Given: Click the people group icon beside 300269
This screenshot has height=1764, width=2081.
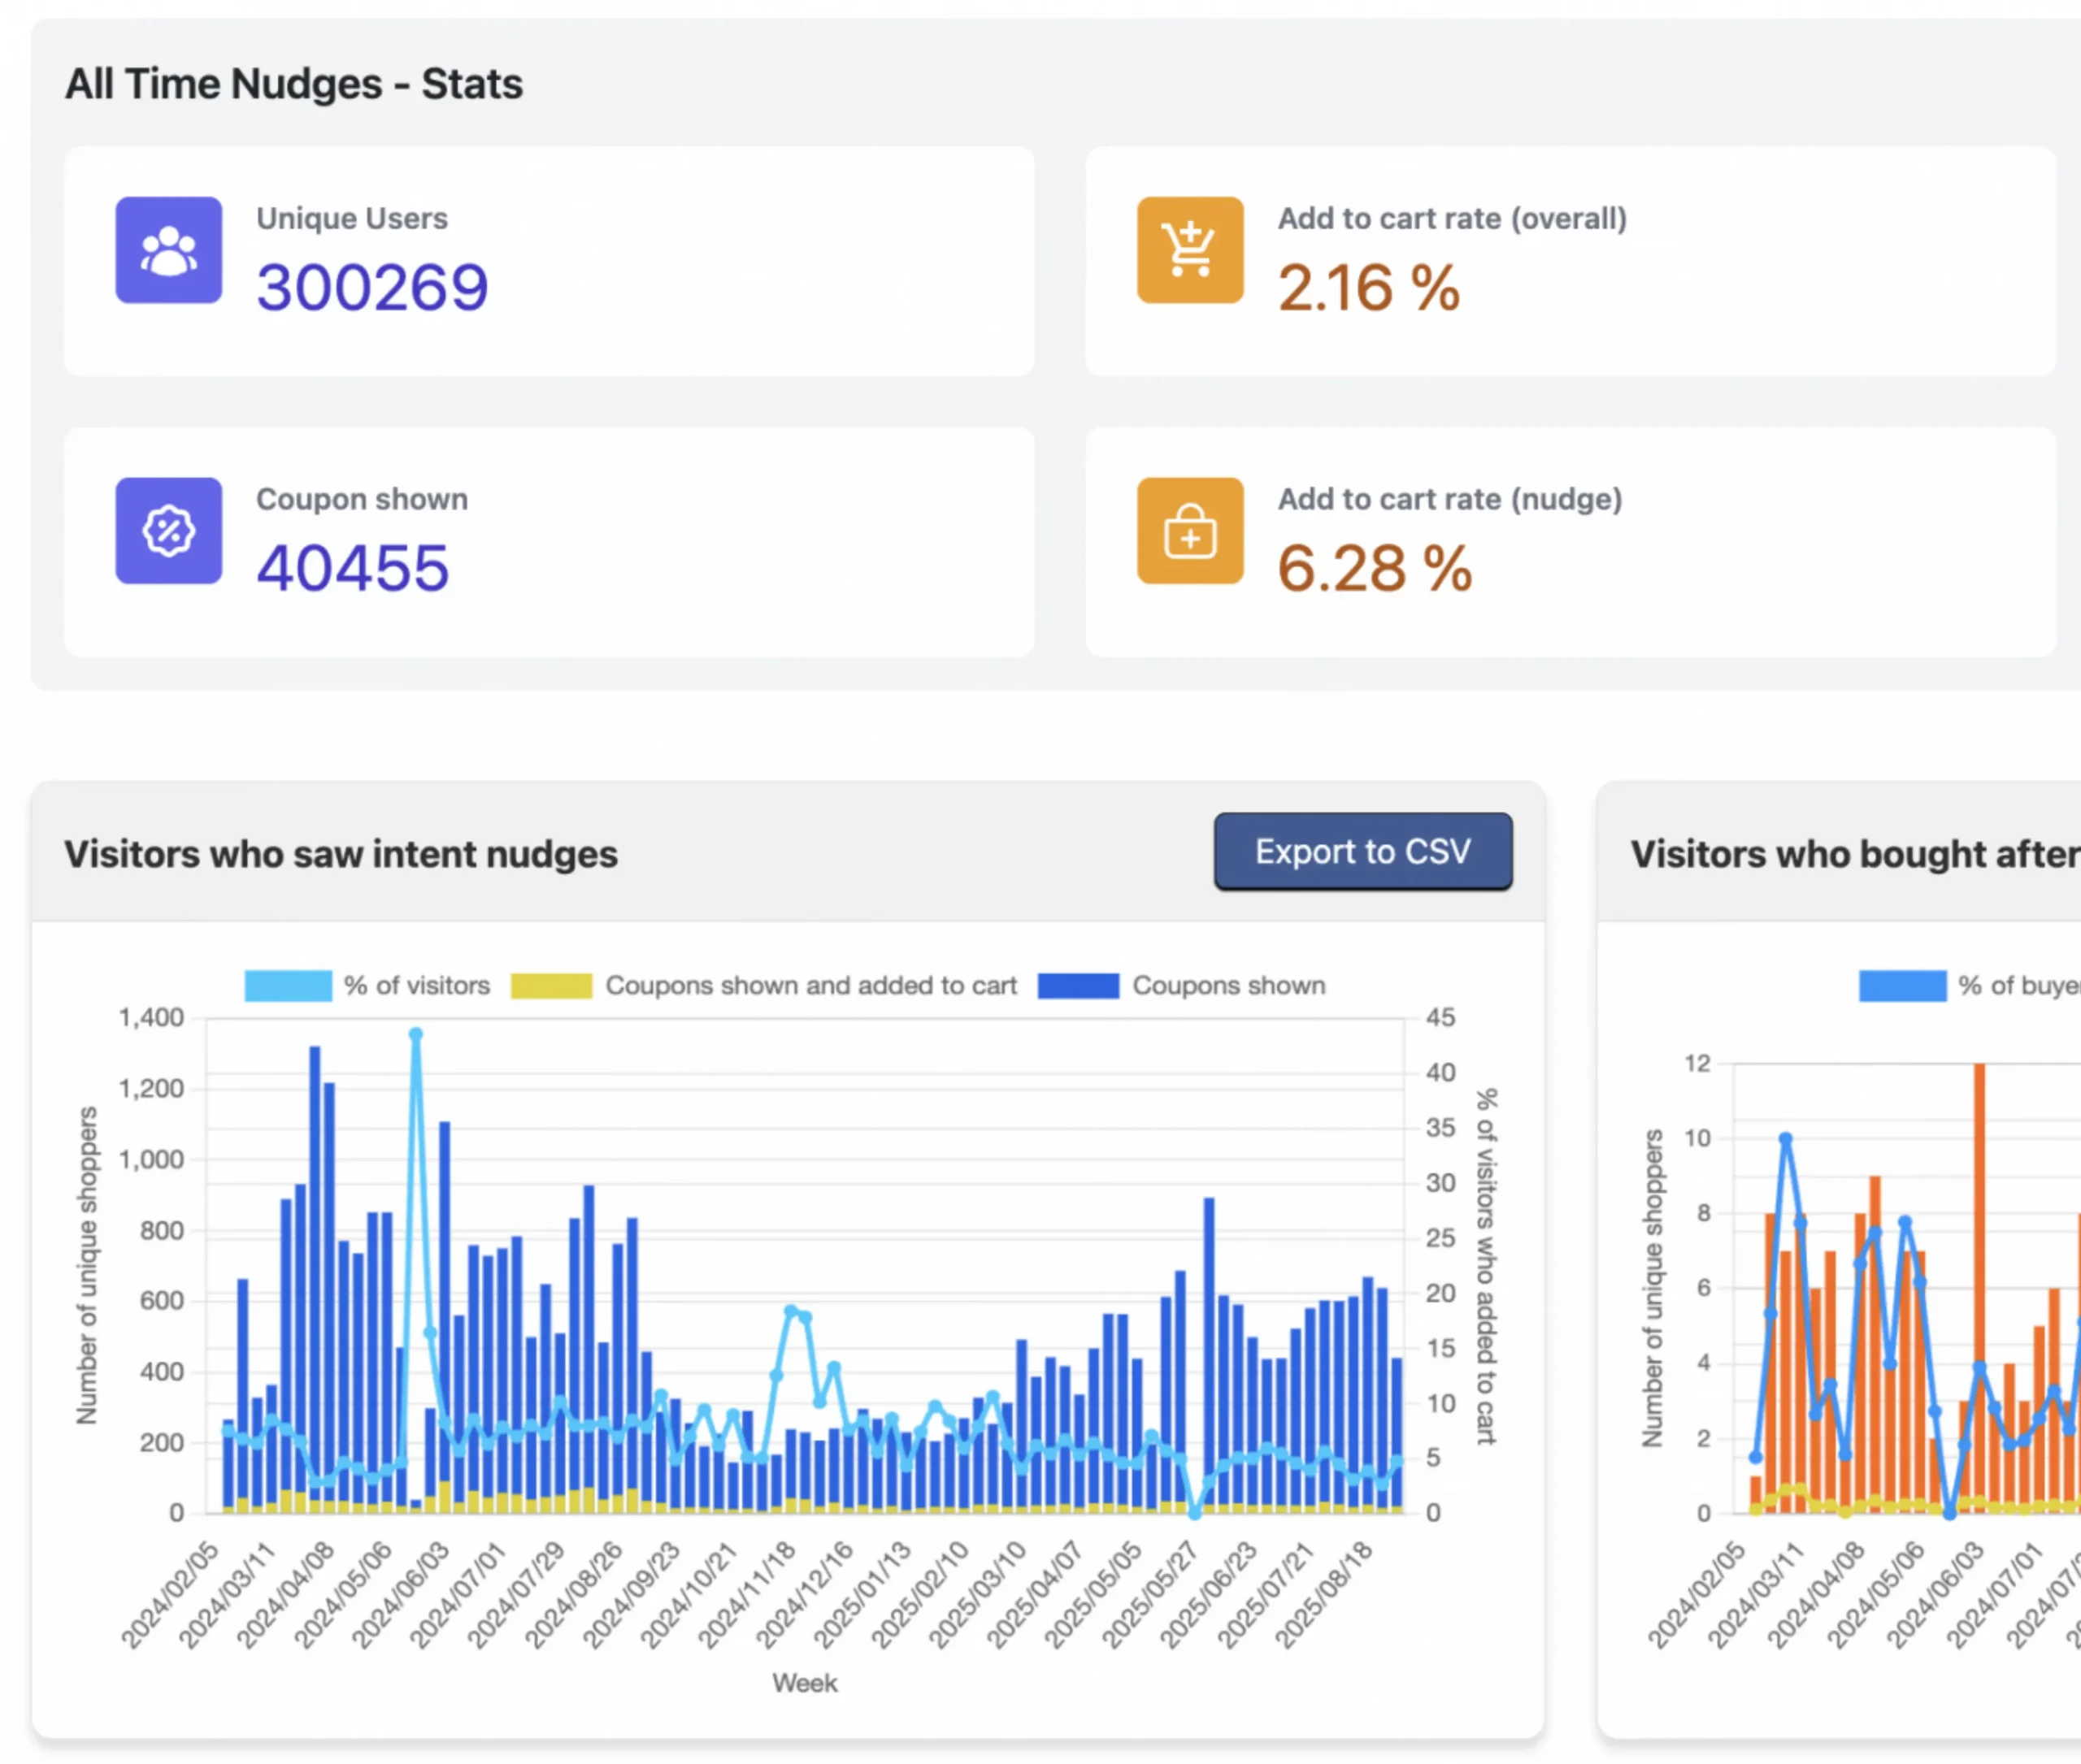Looking at the screenshot, I should pos(168,251).
